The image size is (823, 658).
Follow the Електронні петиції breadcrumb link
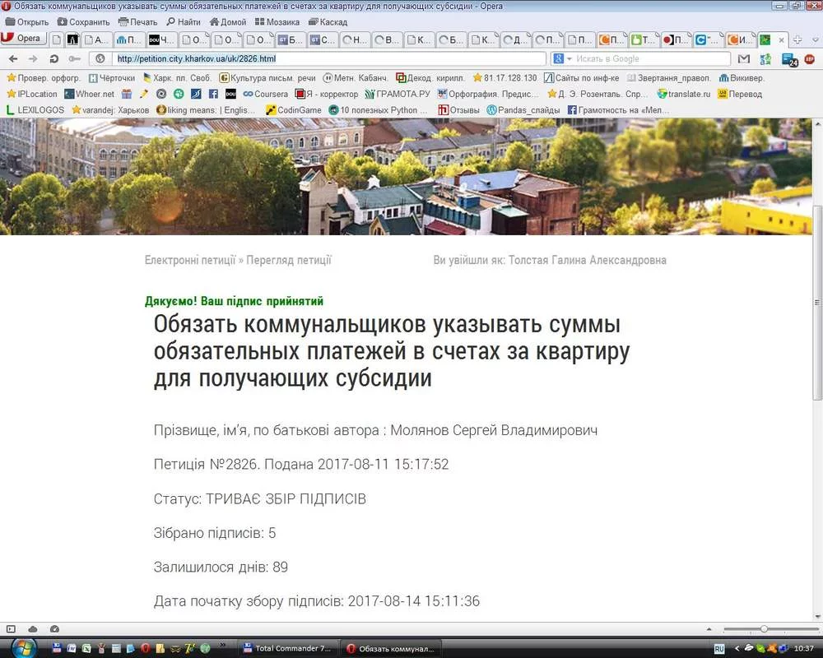[x=190, y=260]
